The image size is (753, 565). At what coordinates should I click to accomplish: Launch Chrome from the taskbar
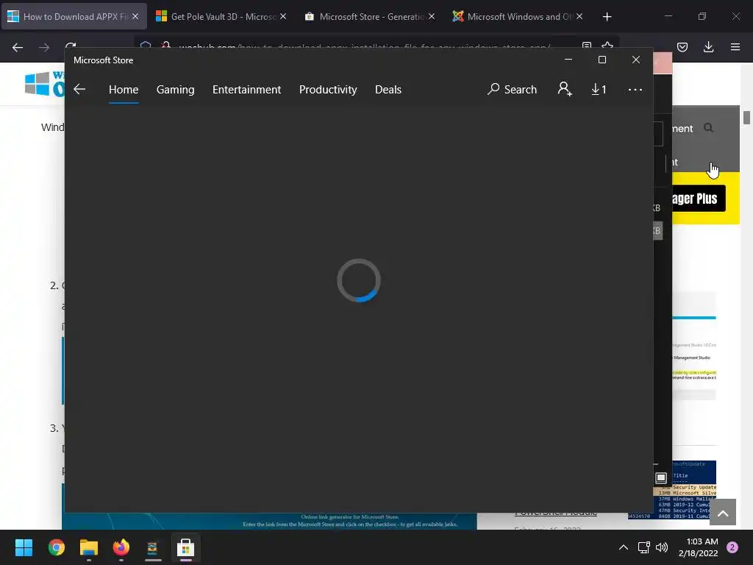tap(57, 547)
